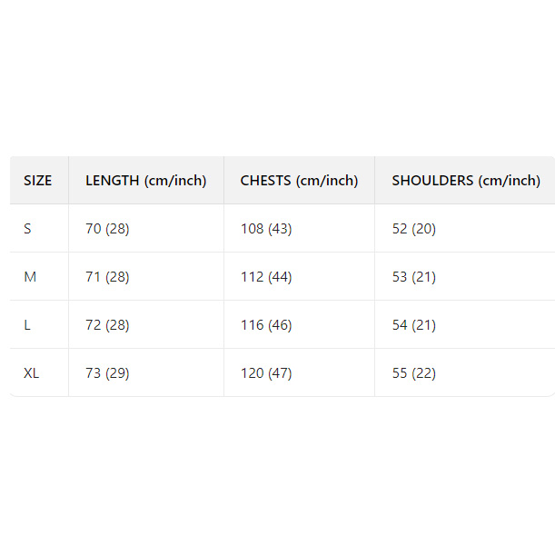555x555 pixels.
Task: Click the 108 (43) chest cell
Action: 266,229
